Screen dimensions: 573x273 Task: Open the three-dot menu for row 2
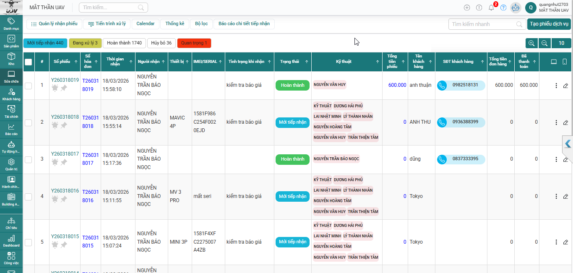click(x=556, y=122)
